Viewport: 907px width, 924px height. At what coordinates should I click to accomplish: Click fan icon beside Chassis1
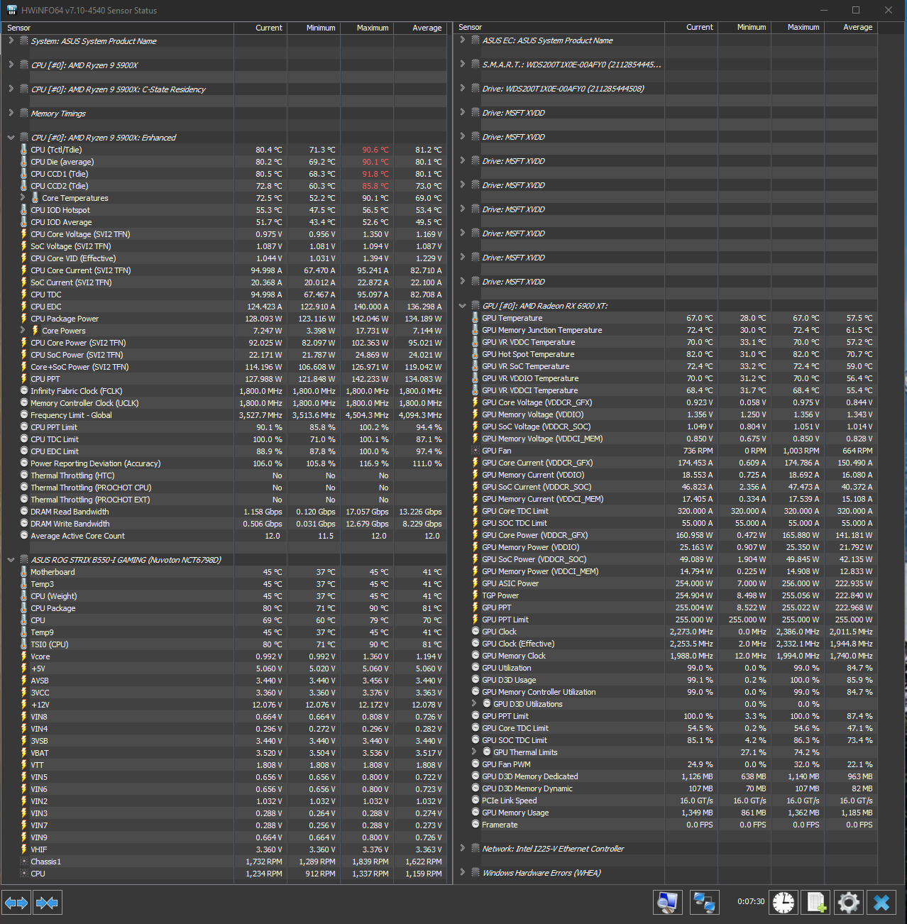(x=24, y=862)
